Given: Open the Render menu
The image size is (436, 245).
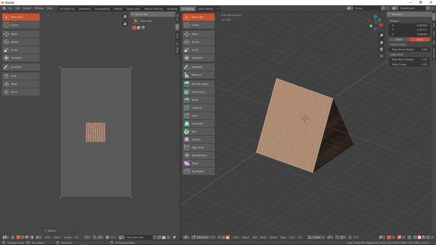Looking at the screenshot, I should pos(27,8).
